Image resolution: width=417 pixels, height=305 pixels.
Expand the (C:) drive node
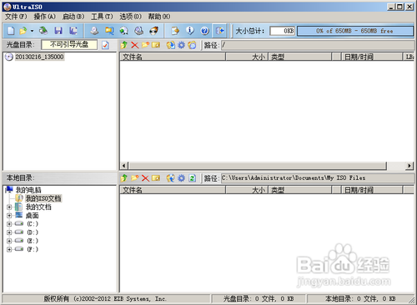(9, 224)
